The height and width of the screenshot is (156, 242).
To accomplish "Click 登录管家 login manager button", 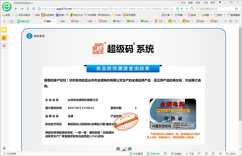I will pos(234,15).
